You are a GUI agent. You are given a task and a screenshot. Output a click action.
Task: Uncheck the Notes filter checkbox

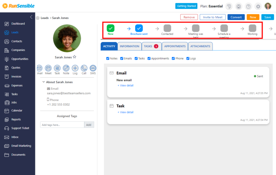[x=108, y=58]
